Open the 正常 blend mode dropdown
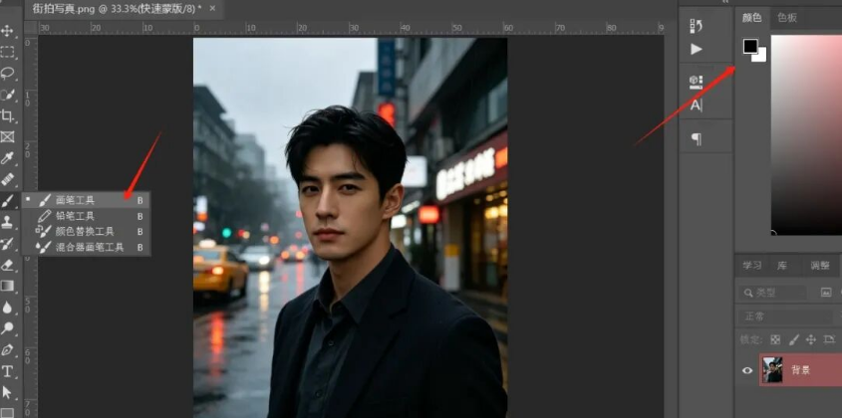842x418 pixels. coord(786,316)
